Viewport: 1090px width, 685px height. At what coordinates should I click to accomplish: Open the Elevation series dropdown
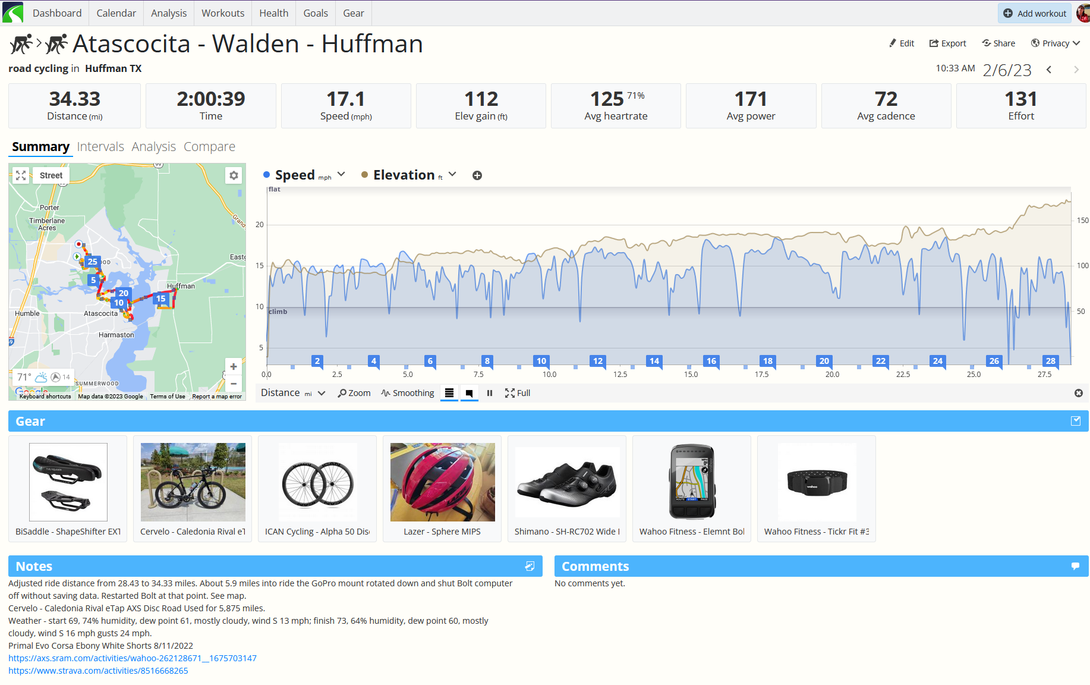[452, 174]
